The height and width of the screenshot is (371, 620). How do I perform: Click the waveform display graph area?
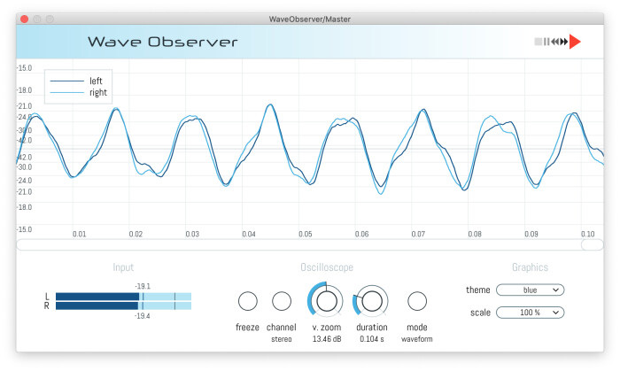pyautogui.click(x=310, y=148)
